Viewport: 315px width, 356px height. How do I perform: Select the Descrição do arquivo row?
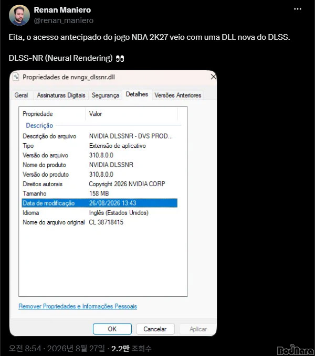tap(100, 136)
